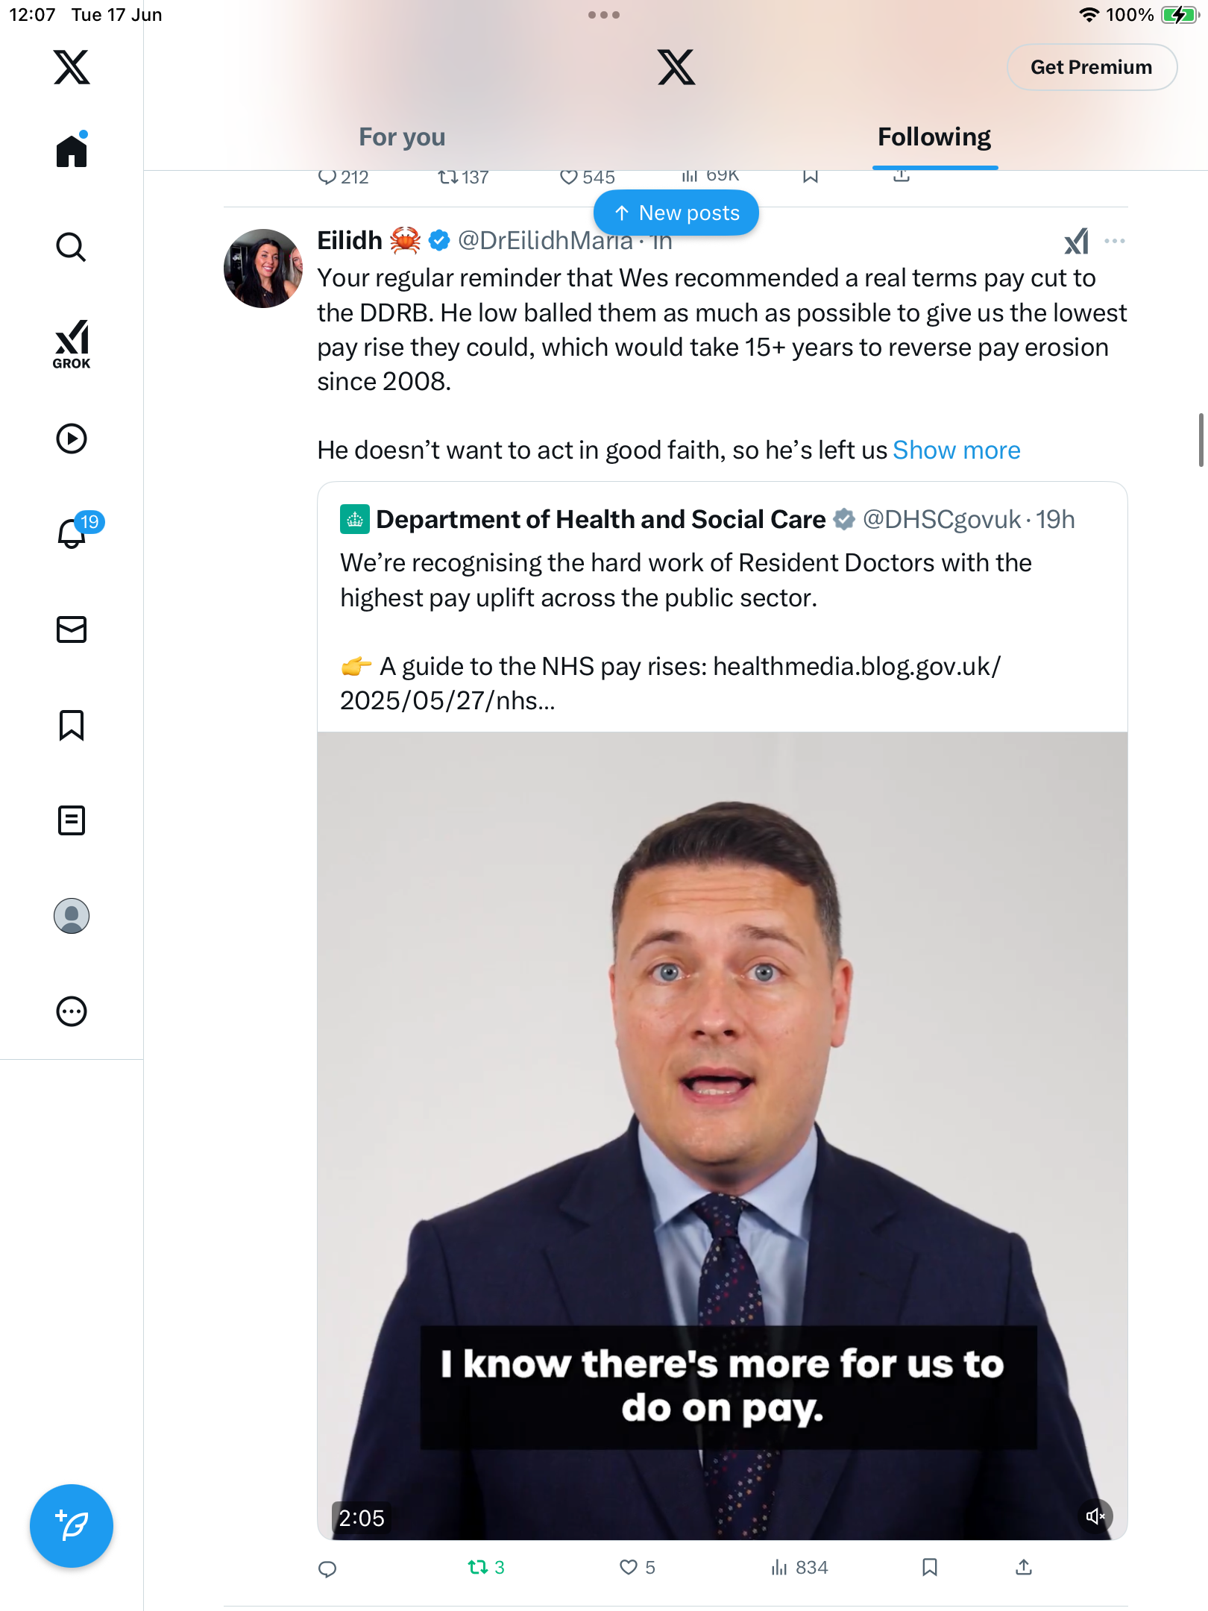Open the video tab play icon
Viewport: 1208px width, 1611px height.
pyautogui.click(x=72, y=439)
